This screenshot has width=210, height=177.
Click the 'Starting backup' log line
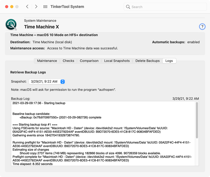[39, 103]
